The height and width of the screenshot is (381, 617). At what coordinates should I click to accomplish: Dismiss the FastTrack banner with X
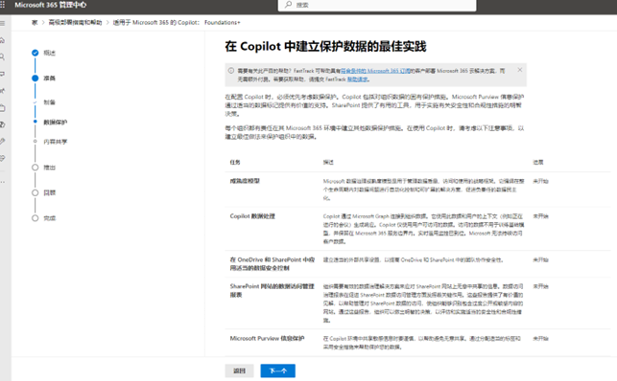tap(520, 70)
